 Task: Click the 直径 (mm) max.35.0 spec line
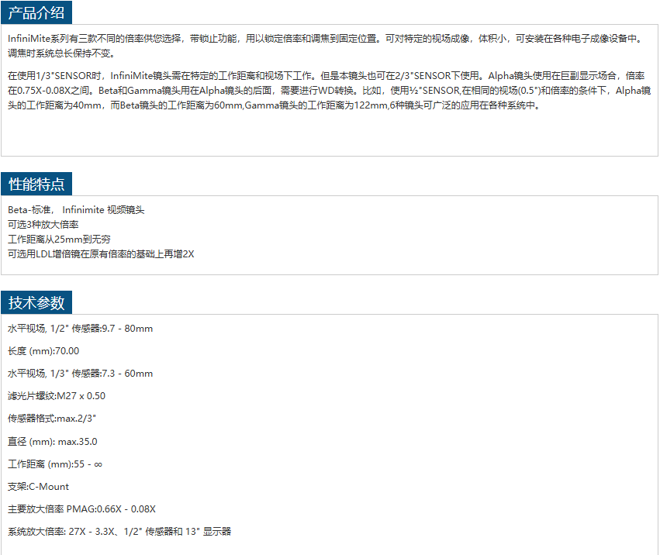(x=53, y=442)
